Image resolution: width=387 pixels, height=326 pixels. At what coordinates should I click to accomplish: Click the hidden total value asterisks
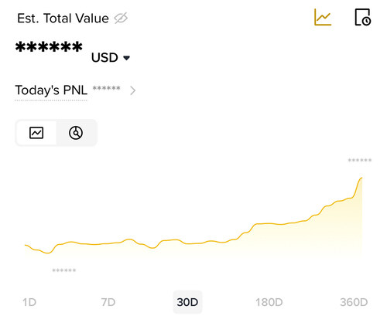point(49,47)
